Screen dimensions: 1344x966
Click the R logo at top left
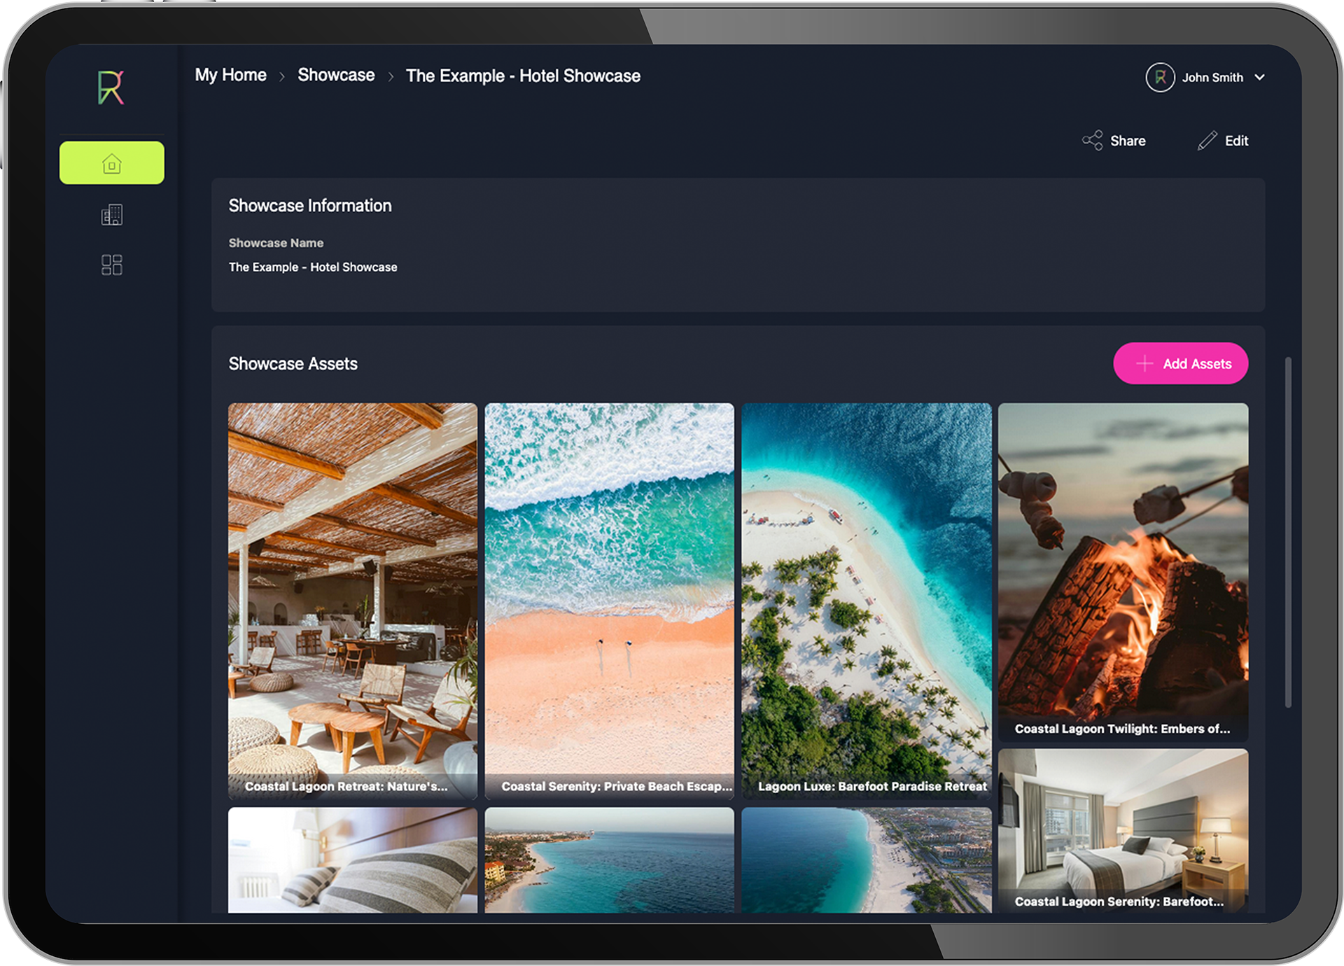pos(111,87)
